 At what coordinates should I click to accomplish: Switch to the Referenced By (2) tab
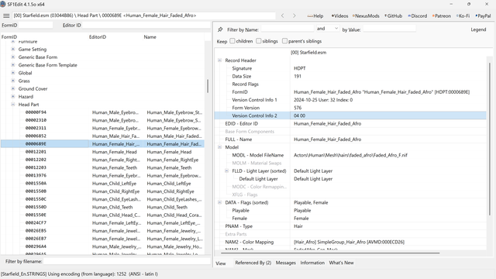point(253,263)
